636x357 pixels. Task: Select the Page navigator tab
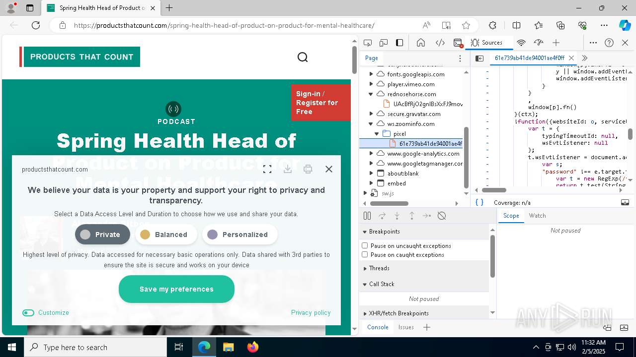click(372, 58)
